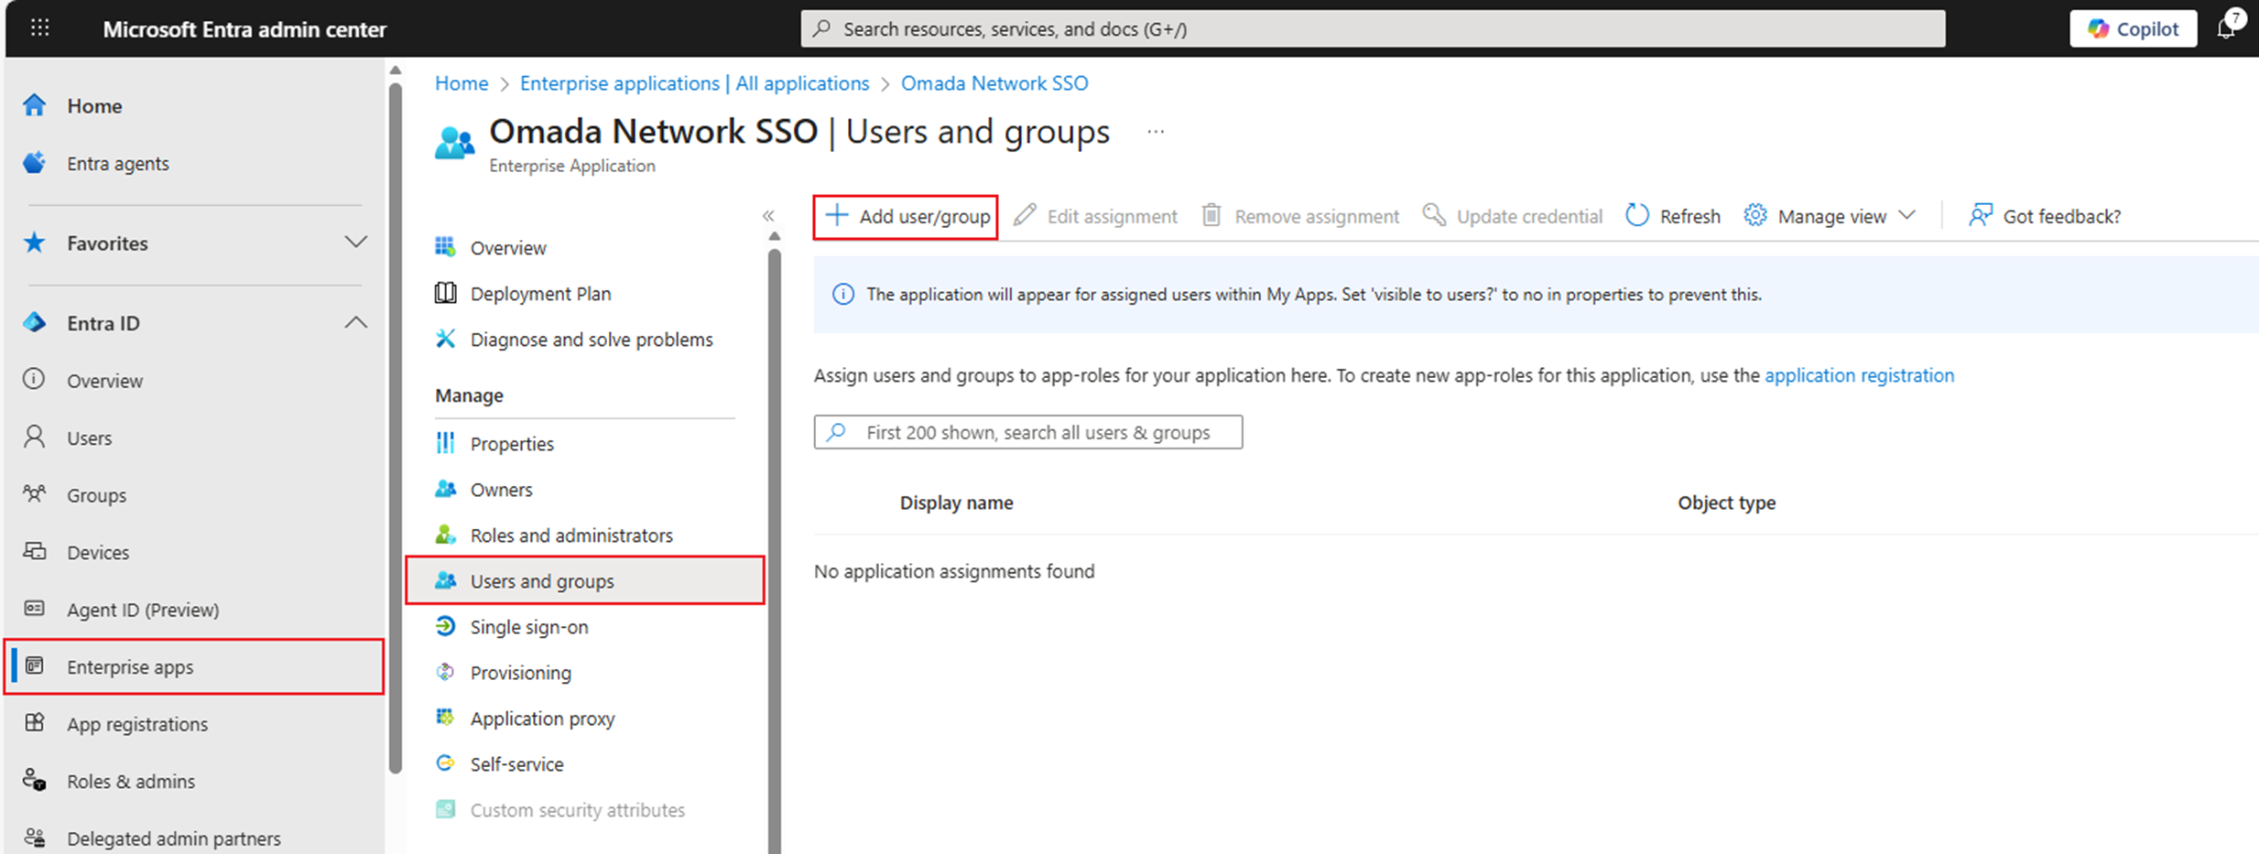Click the ellipsis next to the page title
Viewport: 2259px width, 854px height.
[x=1156, y=131]
